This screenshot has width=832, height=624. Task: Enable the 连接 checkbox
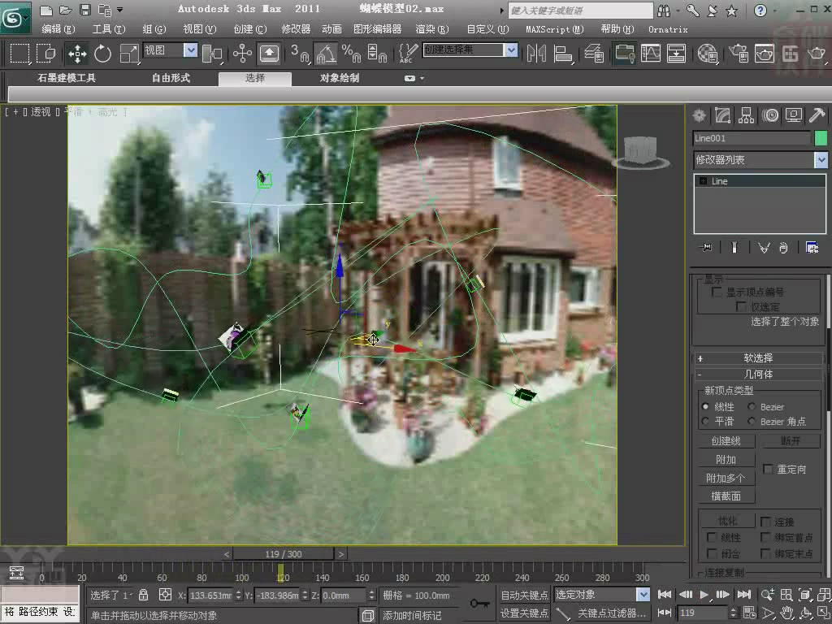tap(765, 522)
